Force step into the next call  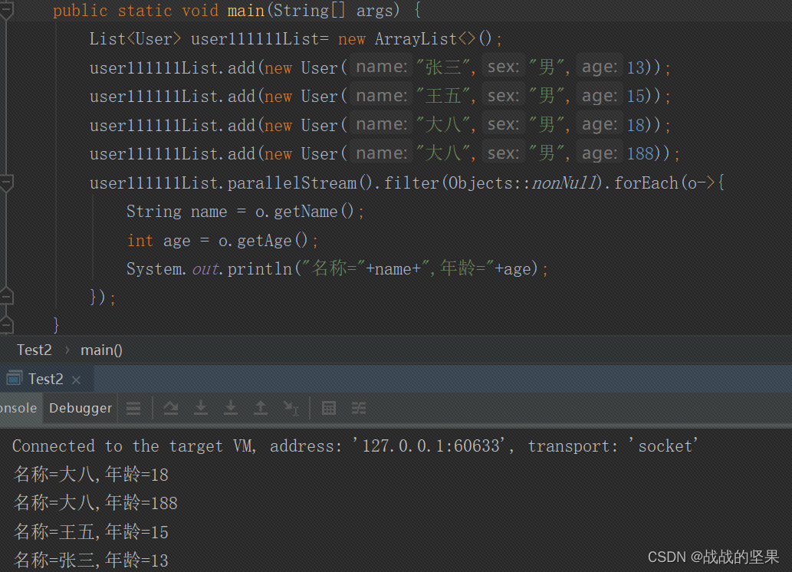(230, 408)
